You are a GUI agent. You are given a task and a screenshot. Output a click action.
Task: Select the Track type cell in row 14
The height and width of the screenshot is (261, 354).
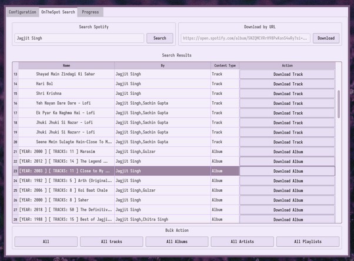(x=225, y=83)
